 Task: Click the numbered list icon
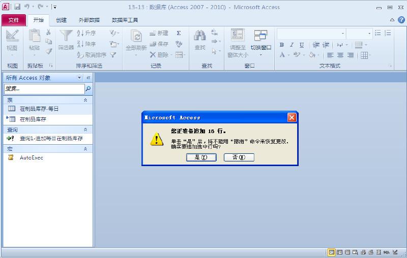point(388,33)
